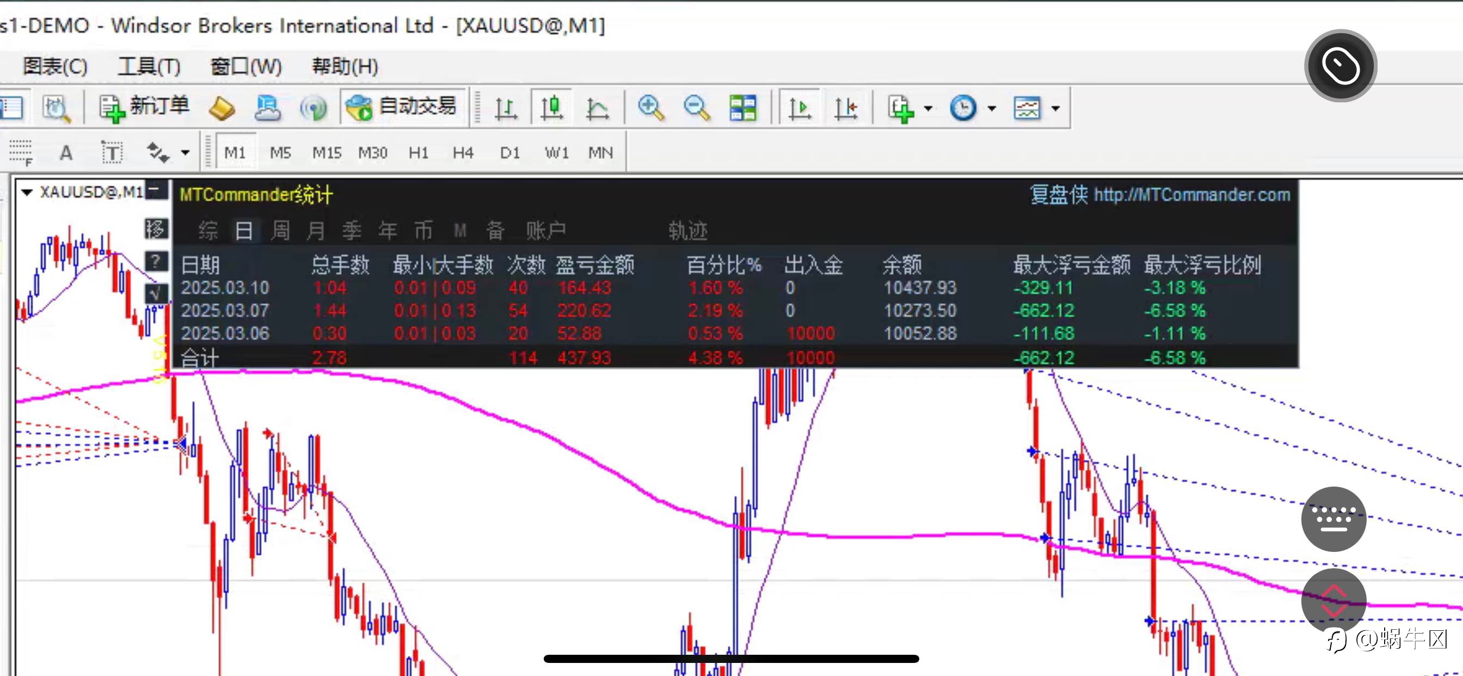Open the 币 currency tab
1463x676 pixels.
tap(423, 231)
